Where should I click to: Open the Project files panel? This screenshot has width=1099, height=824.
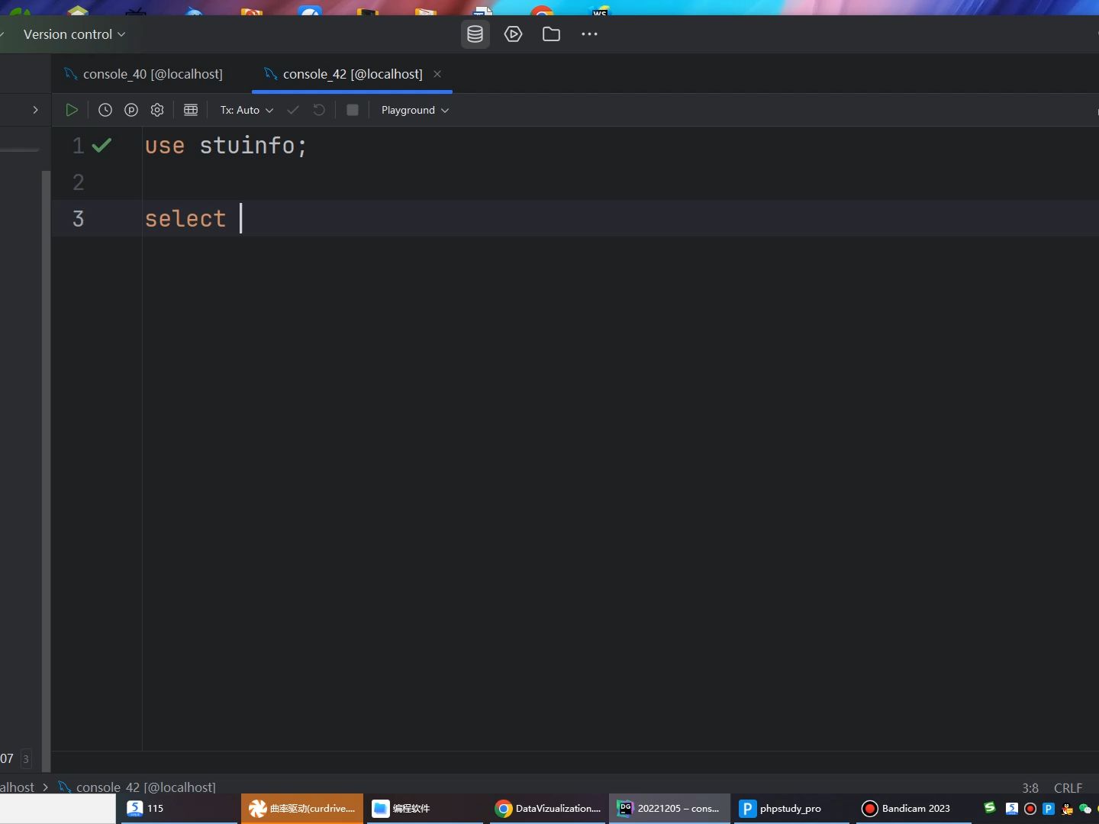click(550, 34)
